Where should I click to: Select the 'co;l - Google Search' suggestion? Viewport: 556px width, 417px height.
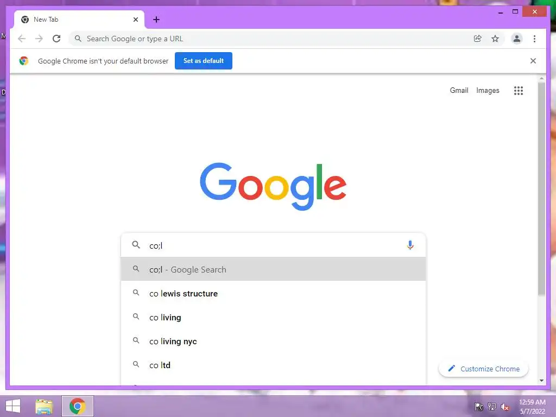click(273, 269)
